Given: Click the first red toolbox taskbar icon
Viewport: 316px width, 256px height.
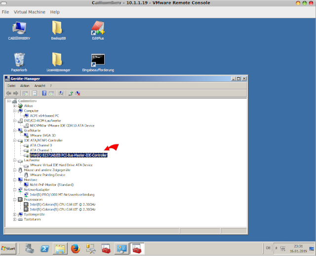Looking at the screenshot, I should [x=106, y=249].
